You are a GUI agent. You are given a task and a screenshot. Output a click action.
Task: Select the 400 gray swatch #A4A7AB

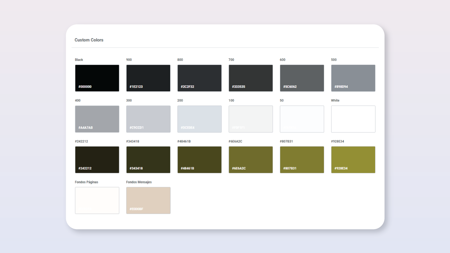point(97,119)
